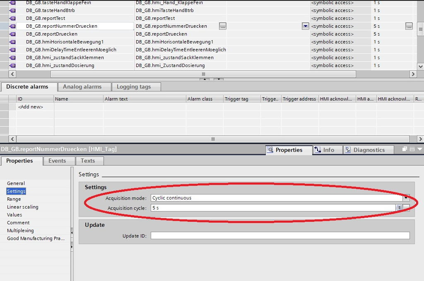Image resolution: width=424 pixels, height=281 pixels.
Task: Open Good Manufacturing Practice section
Action: click(x=36, y=238)
